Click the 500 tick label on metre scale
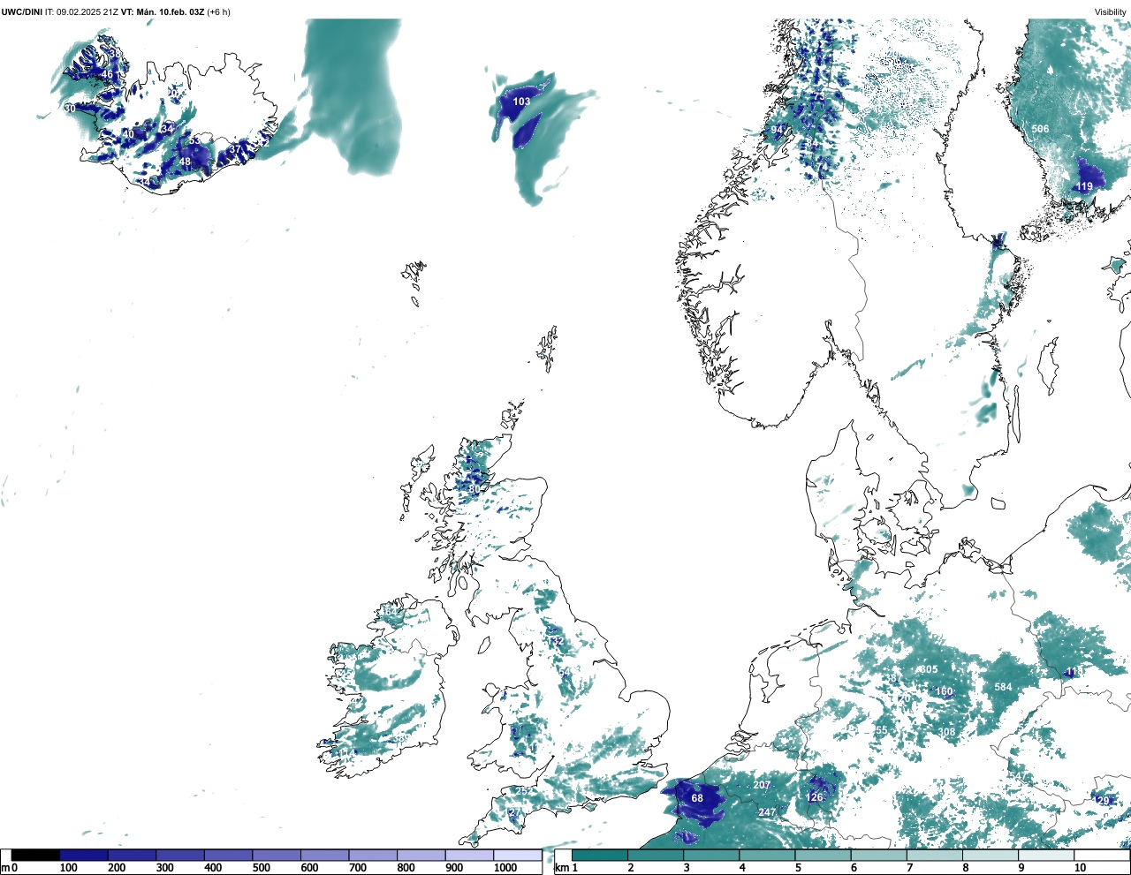This screenshot has height=875, width=1131. point(261,868)
